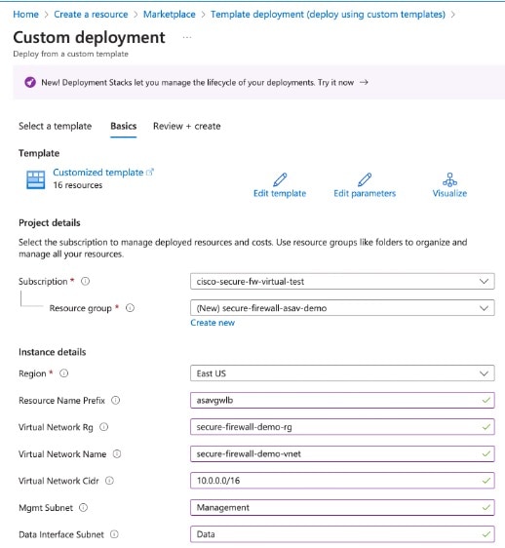This screenshot has width=505, height=548.
Task: Click the '16 resources' text
Action: (x=78, y=185)
